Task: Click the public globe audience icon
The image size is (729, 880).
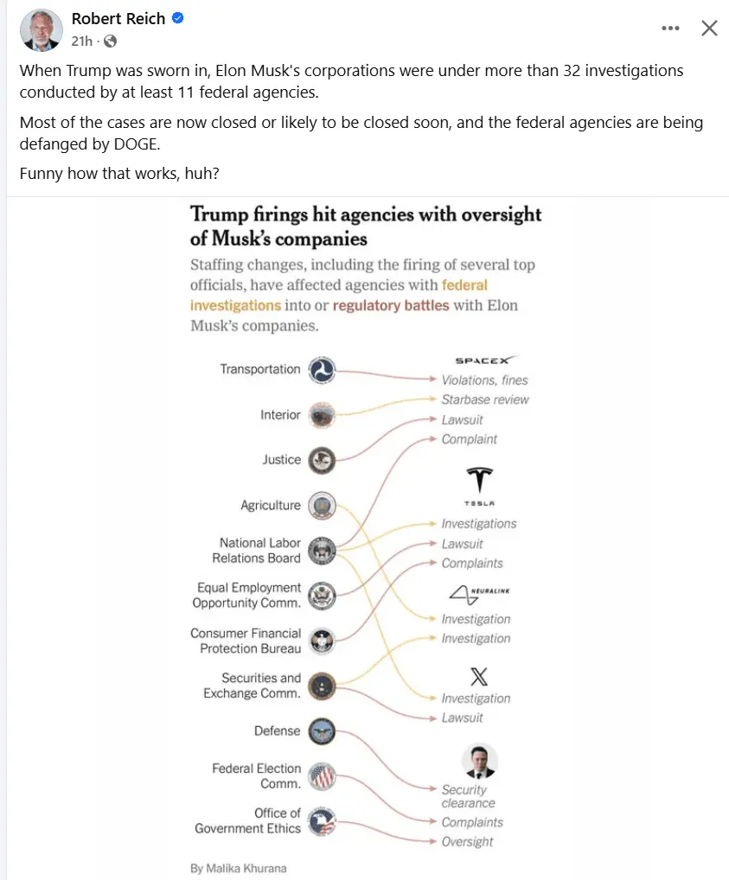Action: 110,41
